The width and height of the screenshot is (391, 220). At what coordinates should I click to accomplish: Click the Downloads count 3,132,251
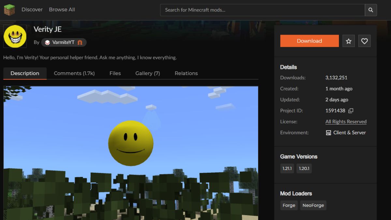[x=336, y=78]
